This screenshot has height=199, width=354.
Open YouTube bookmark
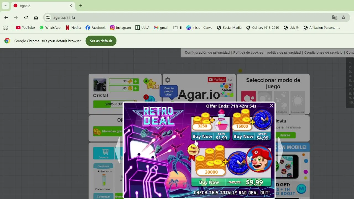25,28
